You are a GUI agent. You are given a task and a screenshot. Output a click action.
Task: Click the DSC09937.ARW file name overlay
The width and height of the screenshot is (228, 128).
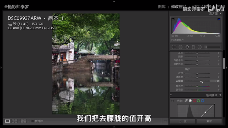tap(24, 18)
